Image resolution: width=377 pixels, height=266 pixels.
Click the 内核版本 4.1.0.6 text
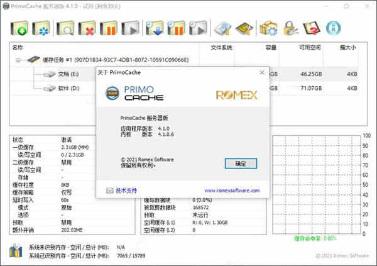[147, 135]
